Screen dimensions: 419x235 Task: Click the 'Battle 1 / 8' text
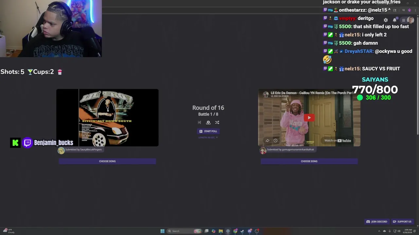pyautogui.click(x=208, y=114)
